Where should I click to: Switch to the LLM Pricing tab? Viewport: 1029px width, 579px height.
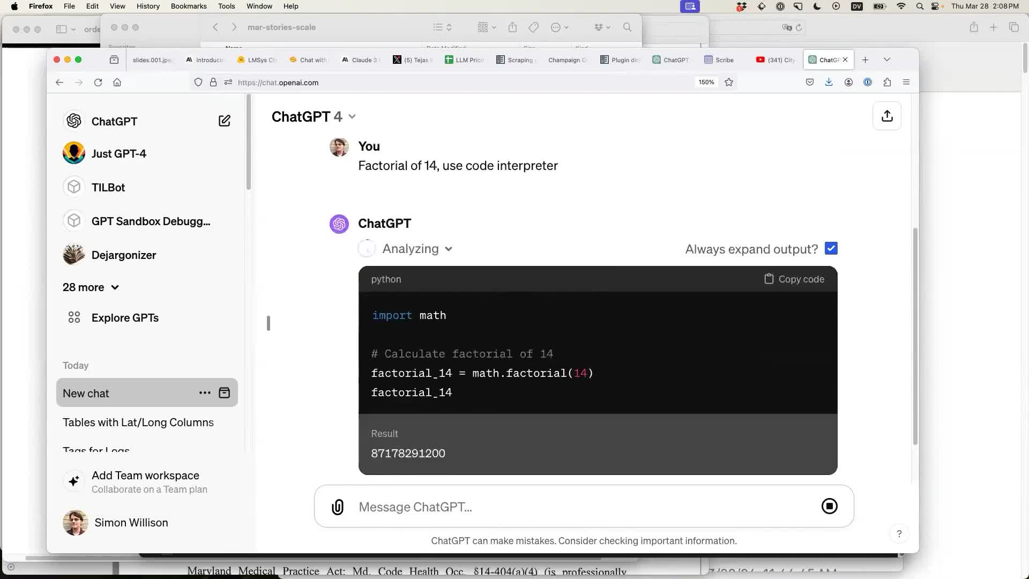464,60
